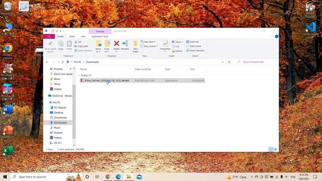Viewport: 322px width, 181px height.
Task: Switch to the View ribbon tab
Action: 83,36
